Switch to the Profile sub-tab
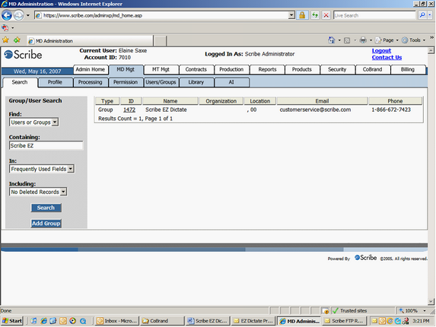This screenshot has width=436, height=327. click(55, 82)
